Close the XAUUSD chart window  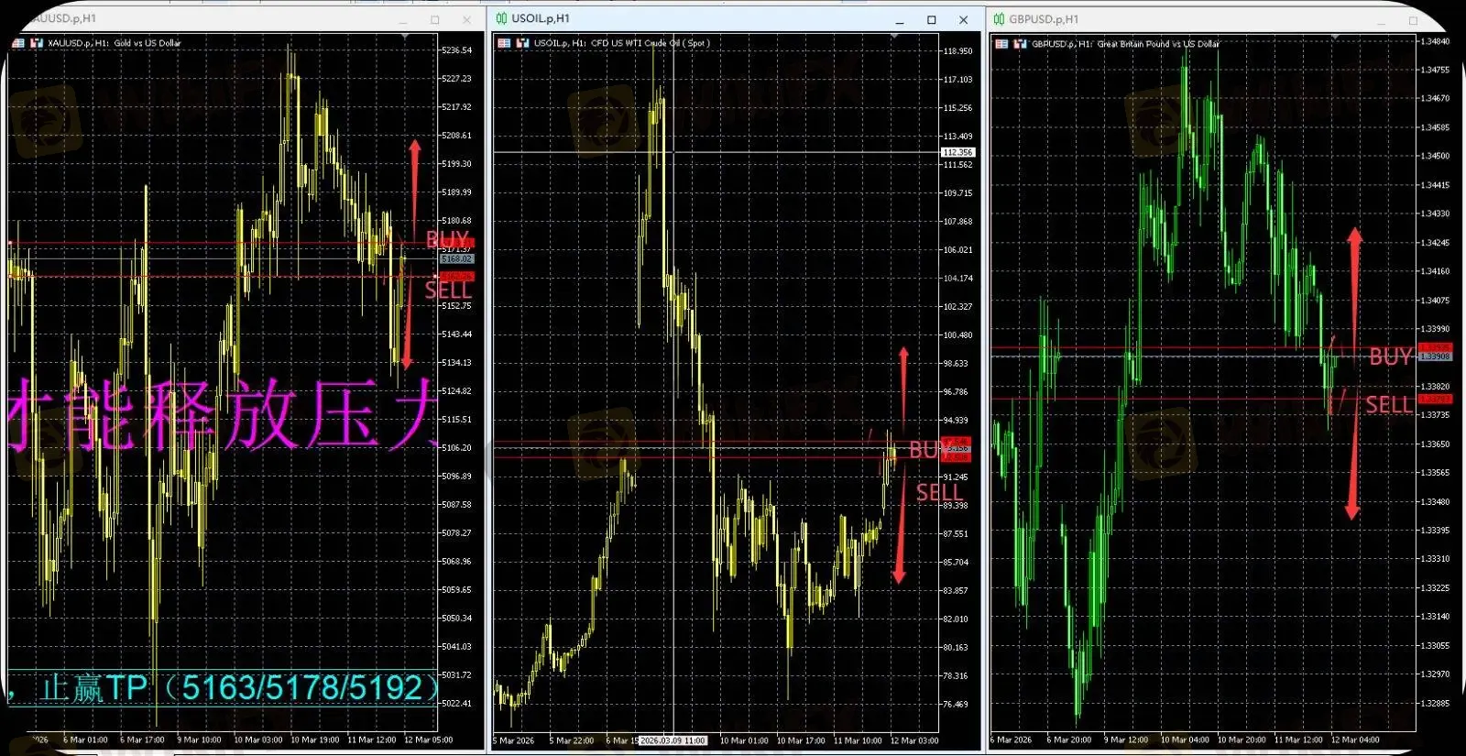point(466,20)
